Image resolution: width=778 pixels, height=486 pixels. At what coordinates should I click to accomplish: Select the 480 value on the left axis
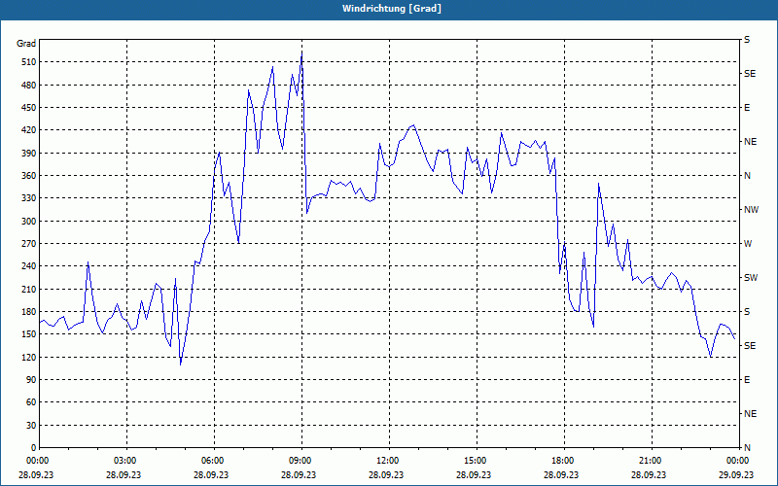pyautogui.click(x=29, y=86)
